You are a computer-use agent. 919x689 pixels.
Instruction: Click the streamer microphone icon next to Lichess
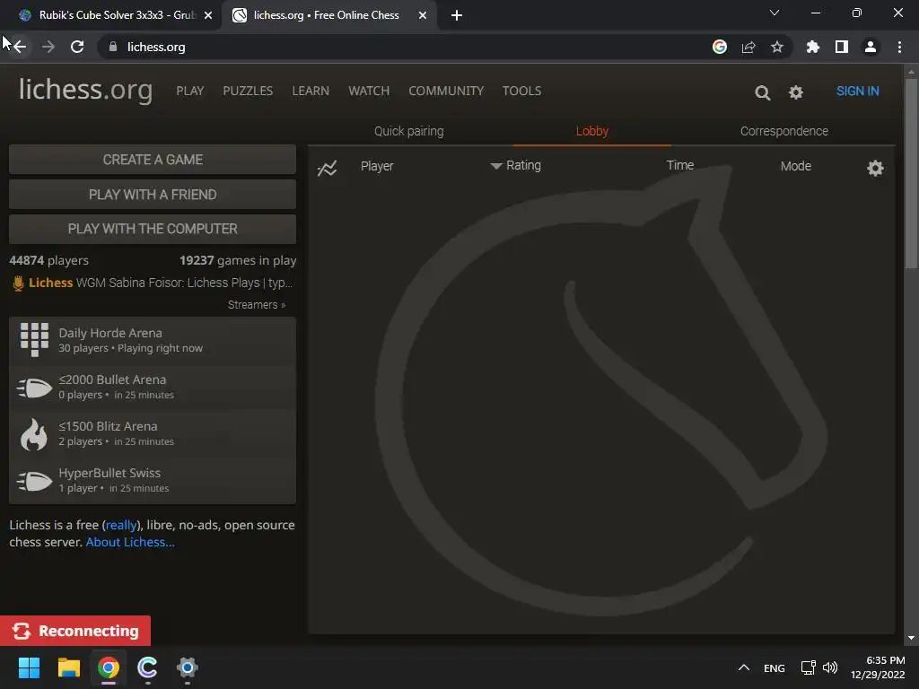point(18,283)
